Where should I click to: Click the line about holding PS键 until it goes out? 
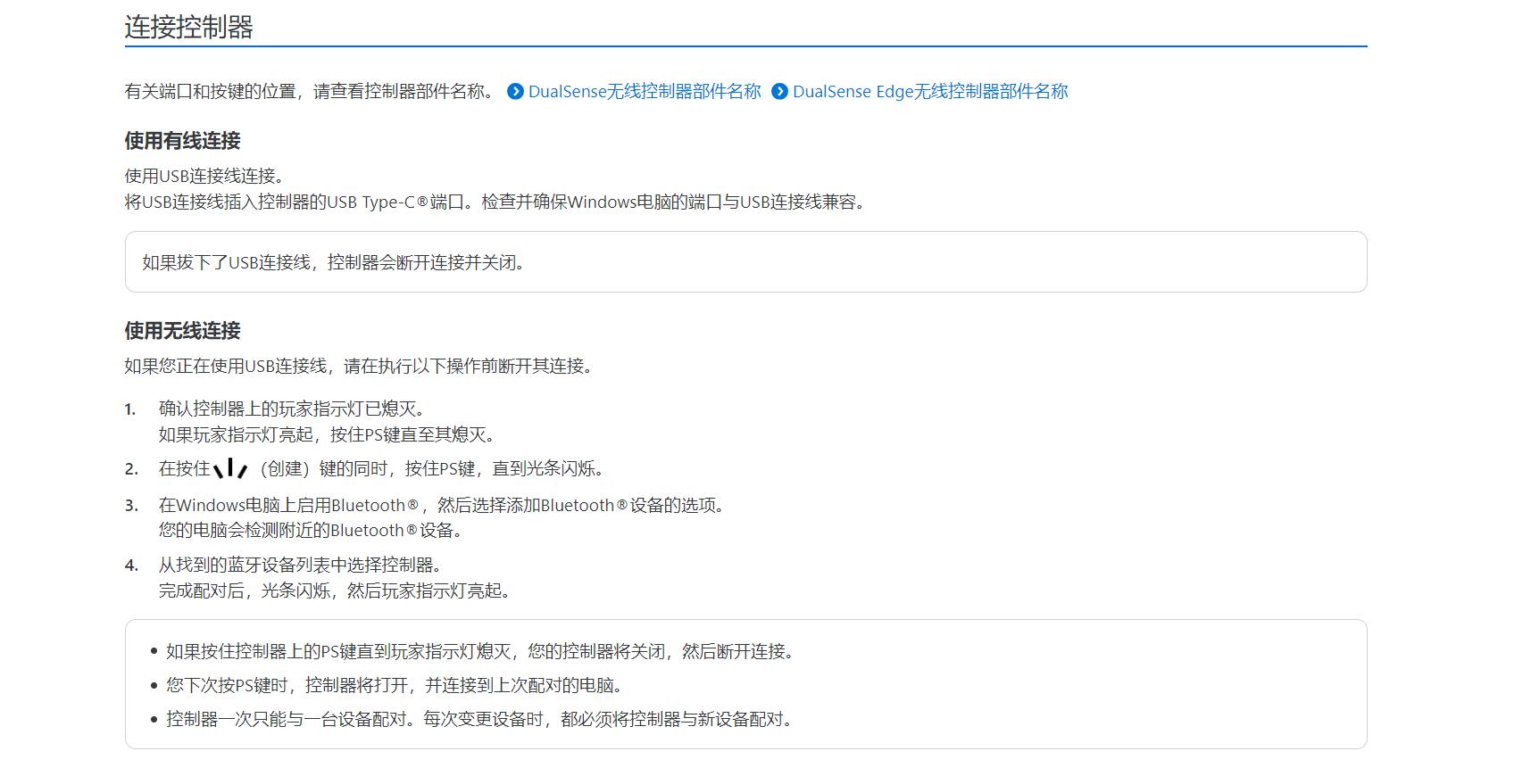point(327,434)
